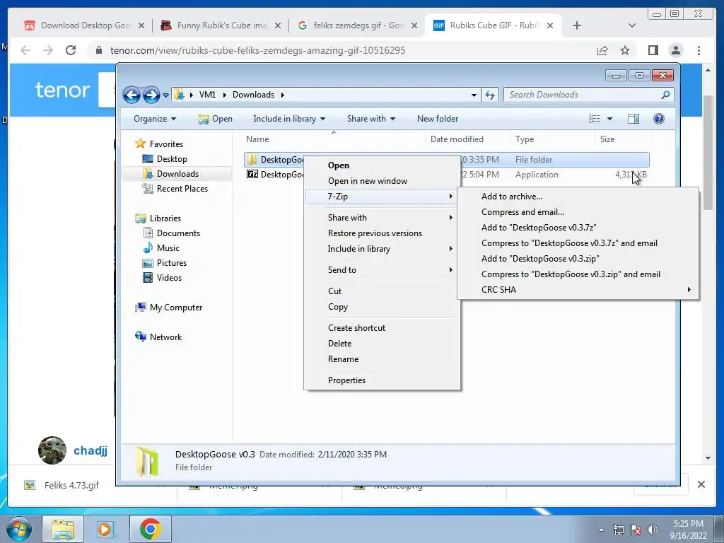Click the network tray icon
This screenshot has height=543, width=724.
pyautogui.click(x=618, y=530)
